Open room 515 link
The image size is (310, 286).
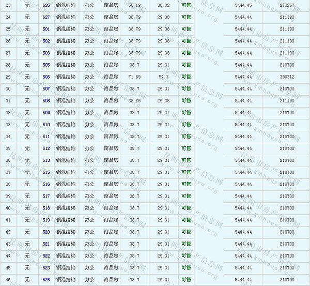(47, 172)
